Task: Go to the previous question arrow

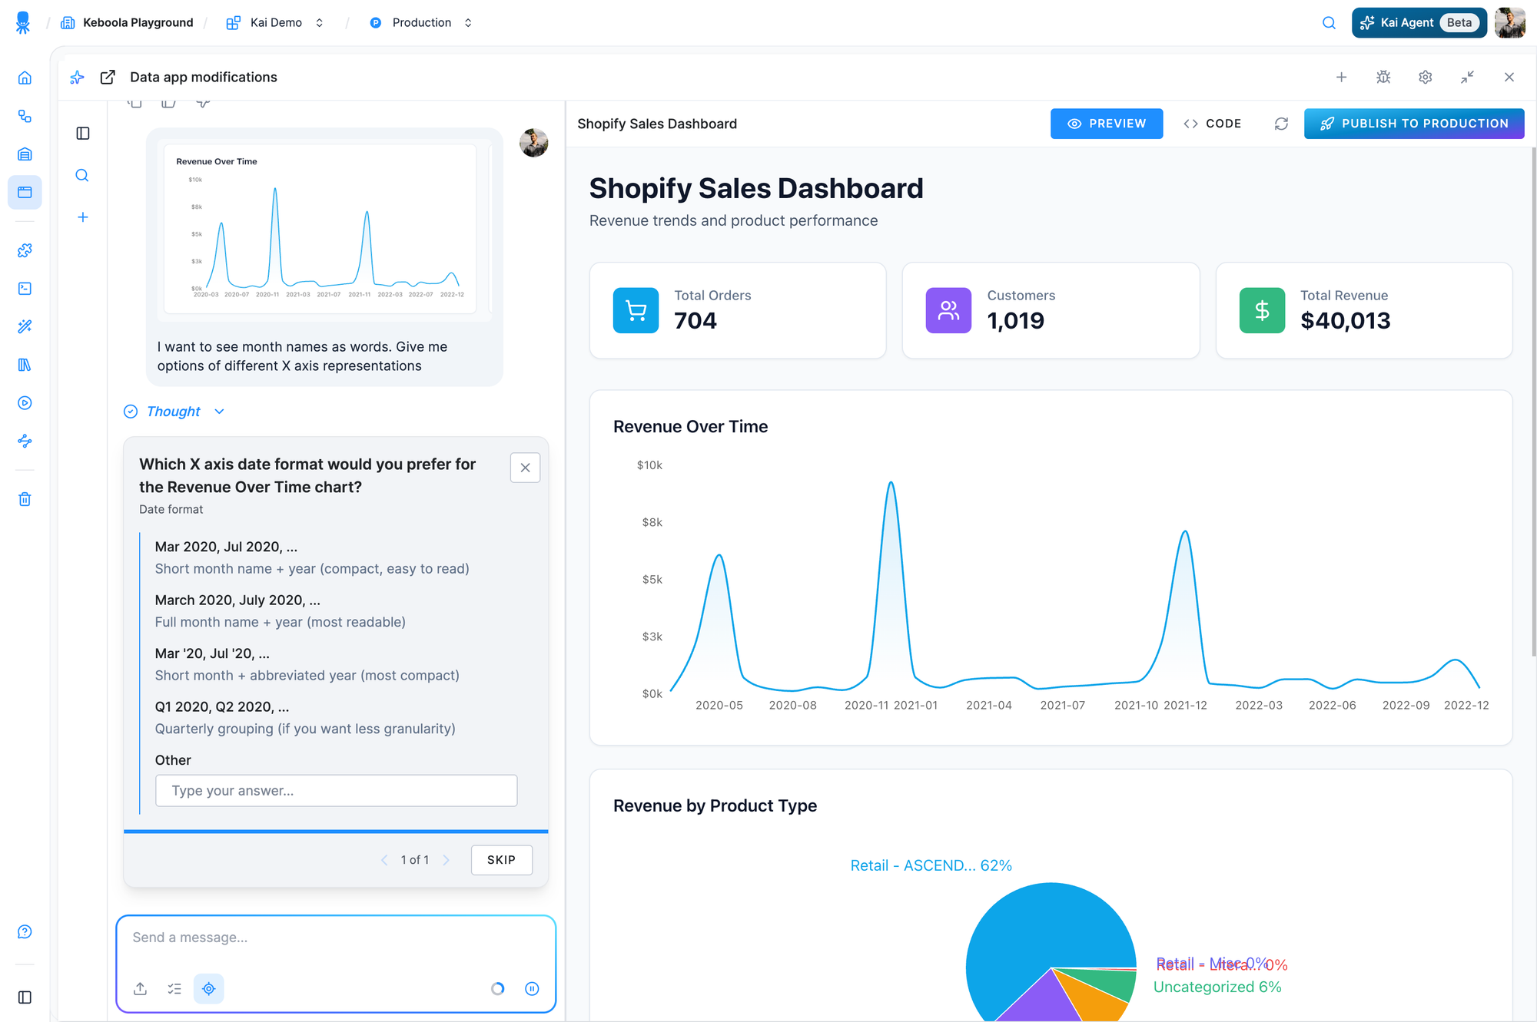Action: pyautogui.click(x=384, y=860)
